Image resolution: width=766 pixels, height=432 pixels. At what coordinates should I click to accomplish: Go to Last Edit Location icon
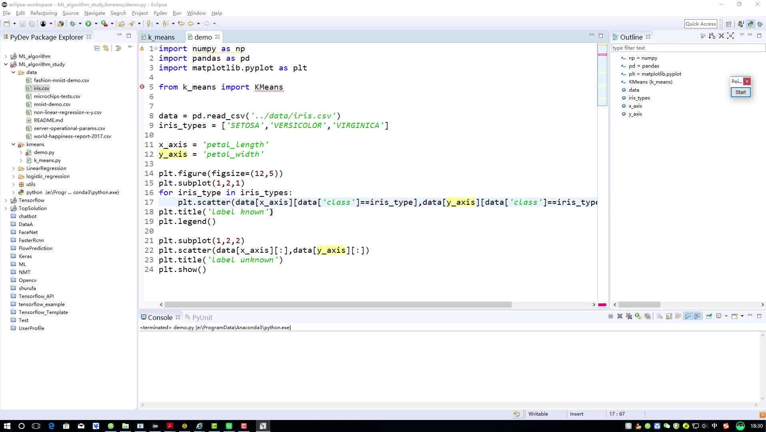[181, 24]
